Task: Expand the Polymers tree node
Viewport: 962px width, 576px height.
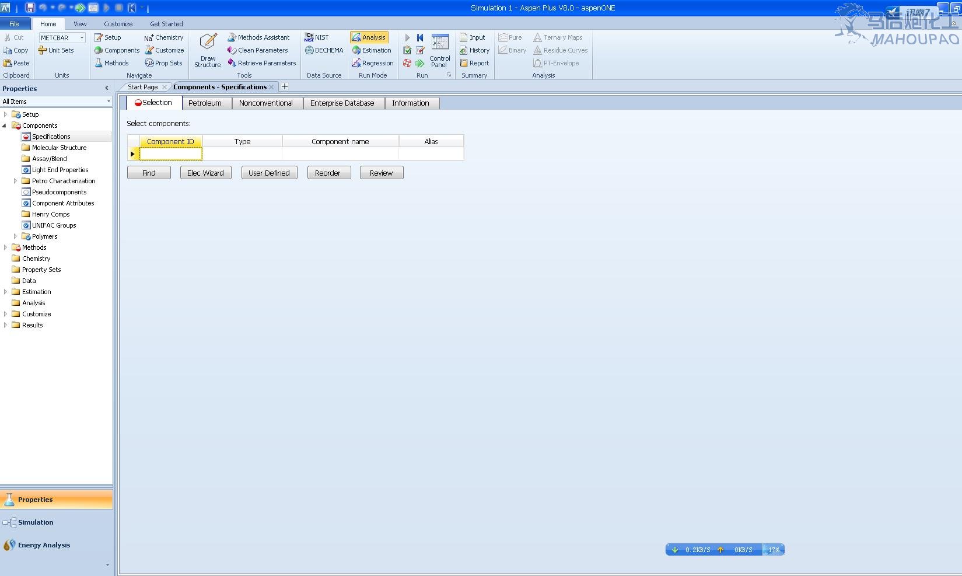Action: [15, 236]
